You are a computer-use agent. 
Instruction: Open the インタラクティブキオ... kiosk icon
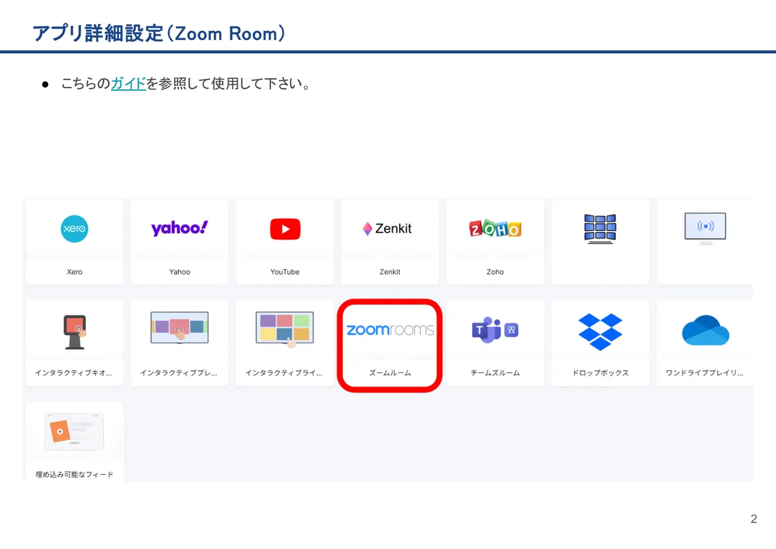pyautogui.click(x=76, y=332)
